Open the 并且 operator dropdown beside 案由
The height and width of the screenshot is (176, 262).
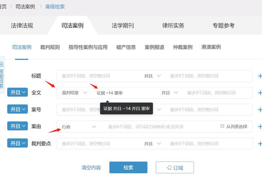pos(17,126)
